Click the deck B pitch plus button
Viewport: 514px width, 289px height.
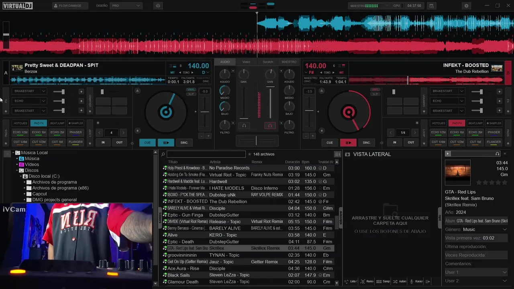click(312, 136)
